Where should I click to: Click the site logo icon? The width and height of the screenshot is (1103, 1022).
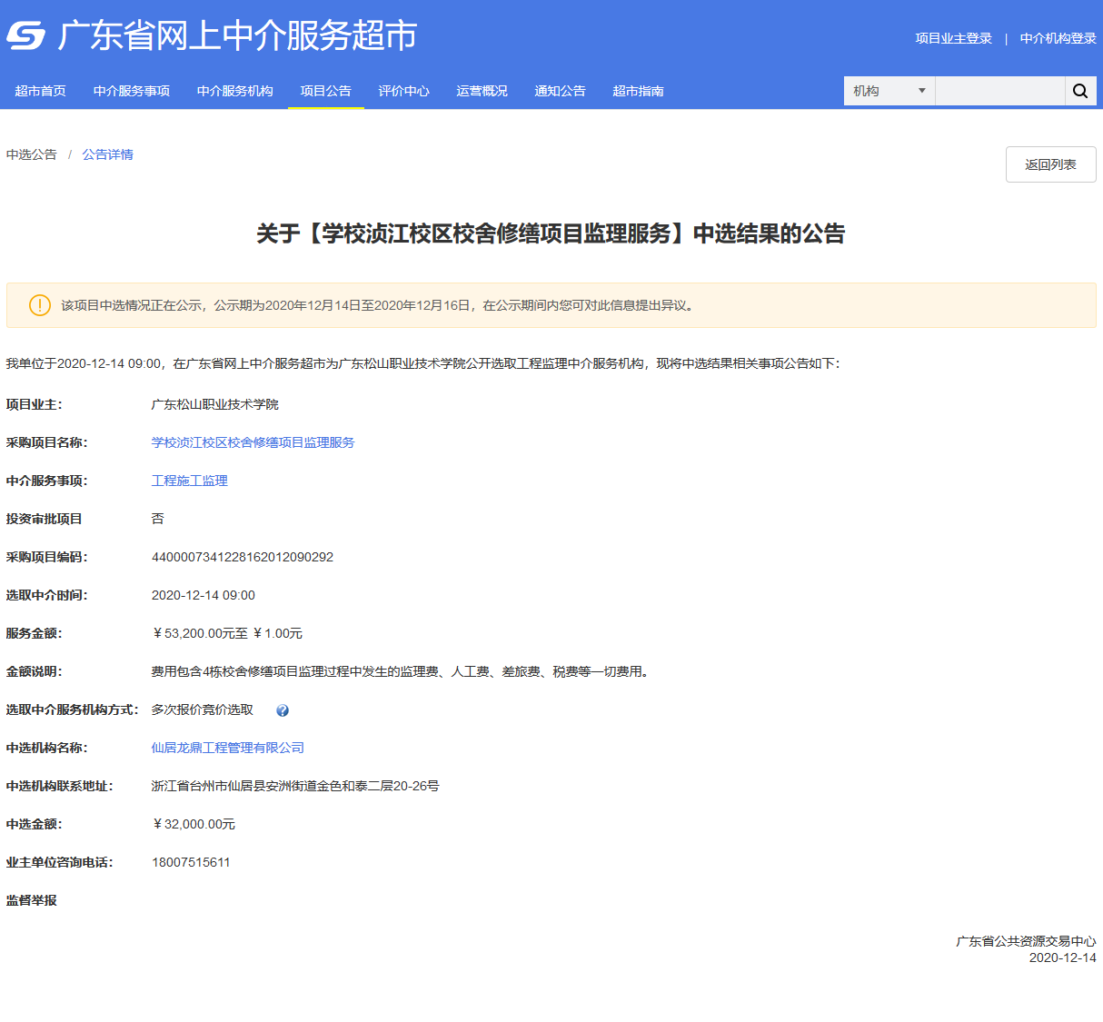(x=25, y=36)
